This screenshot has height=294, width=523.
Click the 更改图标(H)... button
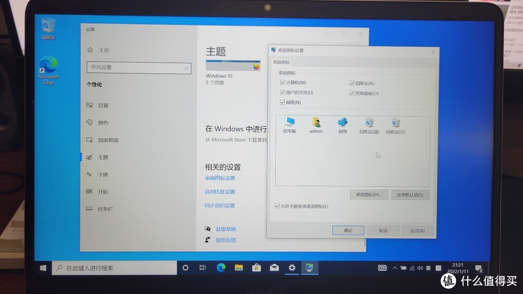369,194
